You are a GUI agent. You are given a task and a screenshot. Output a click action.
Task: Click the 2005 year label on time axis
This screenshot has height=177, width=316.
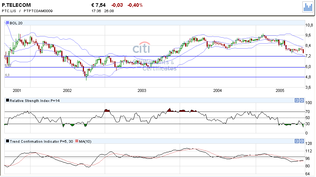pos(280,90)
